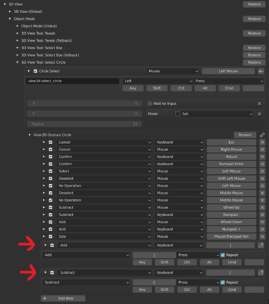This screenshot has height=304, width=269.
Task: Remove the Esc Cancel keymap entry
Action: tap(262, 142)
